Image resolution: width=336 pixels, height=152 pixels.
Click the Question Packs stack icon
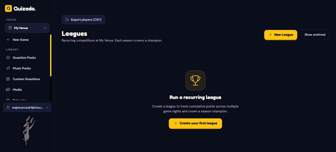point(8,58)
